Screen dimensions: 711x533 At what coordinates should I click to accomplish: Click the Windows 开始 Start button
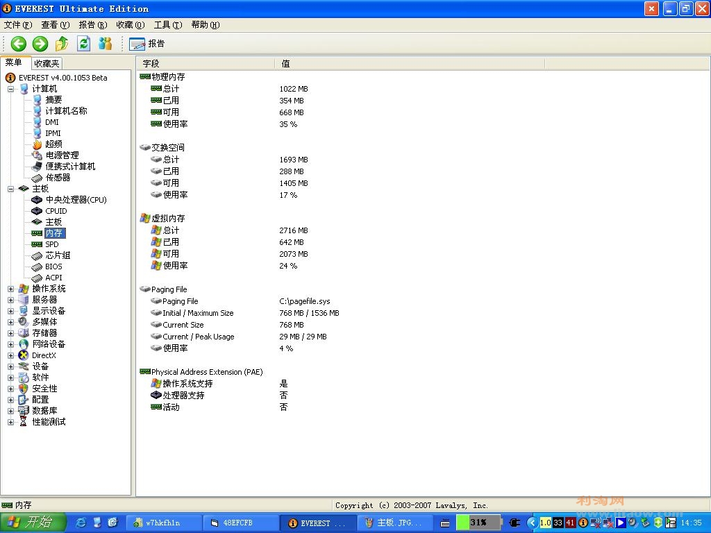pos(33,523)
